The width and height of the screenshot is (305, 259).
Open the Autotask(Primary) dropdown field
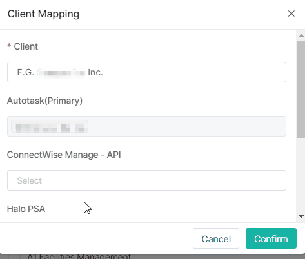pyautogui.click(x=146, y=126)
